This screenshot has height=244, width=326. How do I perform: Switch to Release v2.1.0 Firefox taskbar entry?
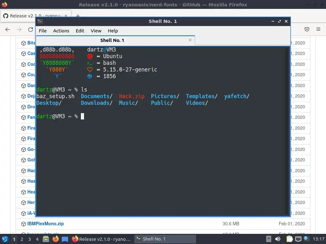(102, 239)
